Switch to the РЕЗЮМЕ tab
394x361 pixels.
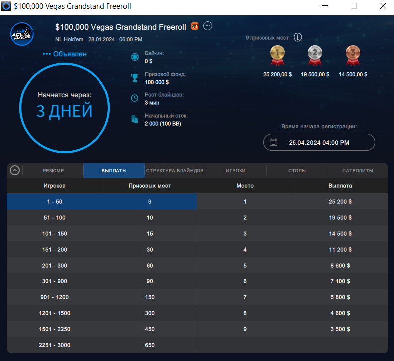[x=53, y=171]
